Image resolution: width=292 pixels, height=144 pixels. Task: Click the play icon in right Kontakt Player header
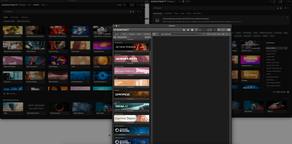pyautogui.click(x=180, y=1)
